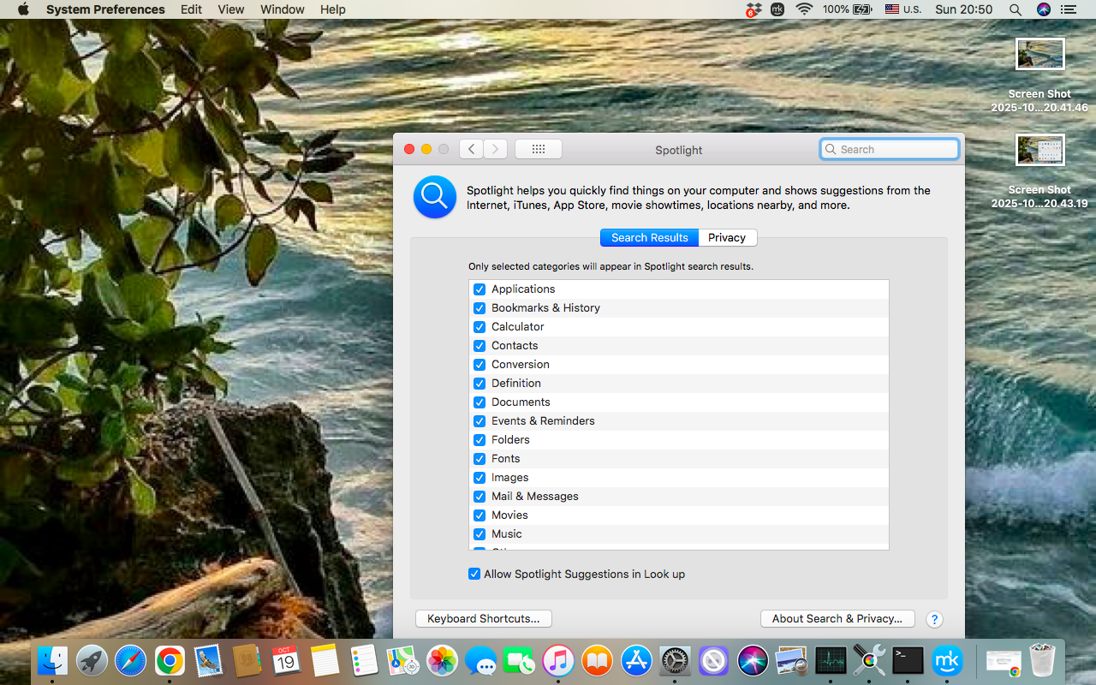Uncheck the Calculator search category

(479, 326)
